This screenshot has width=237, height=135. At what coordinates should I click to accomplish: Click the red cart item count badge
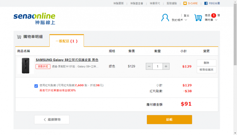click(x=214, y=15)
